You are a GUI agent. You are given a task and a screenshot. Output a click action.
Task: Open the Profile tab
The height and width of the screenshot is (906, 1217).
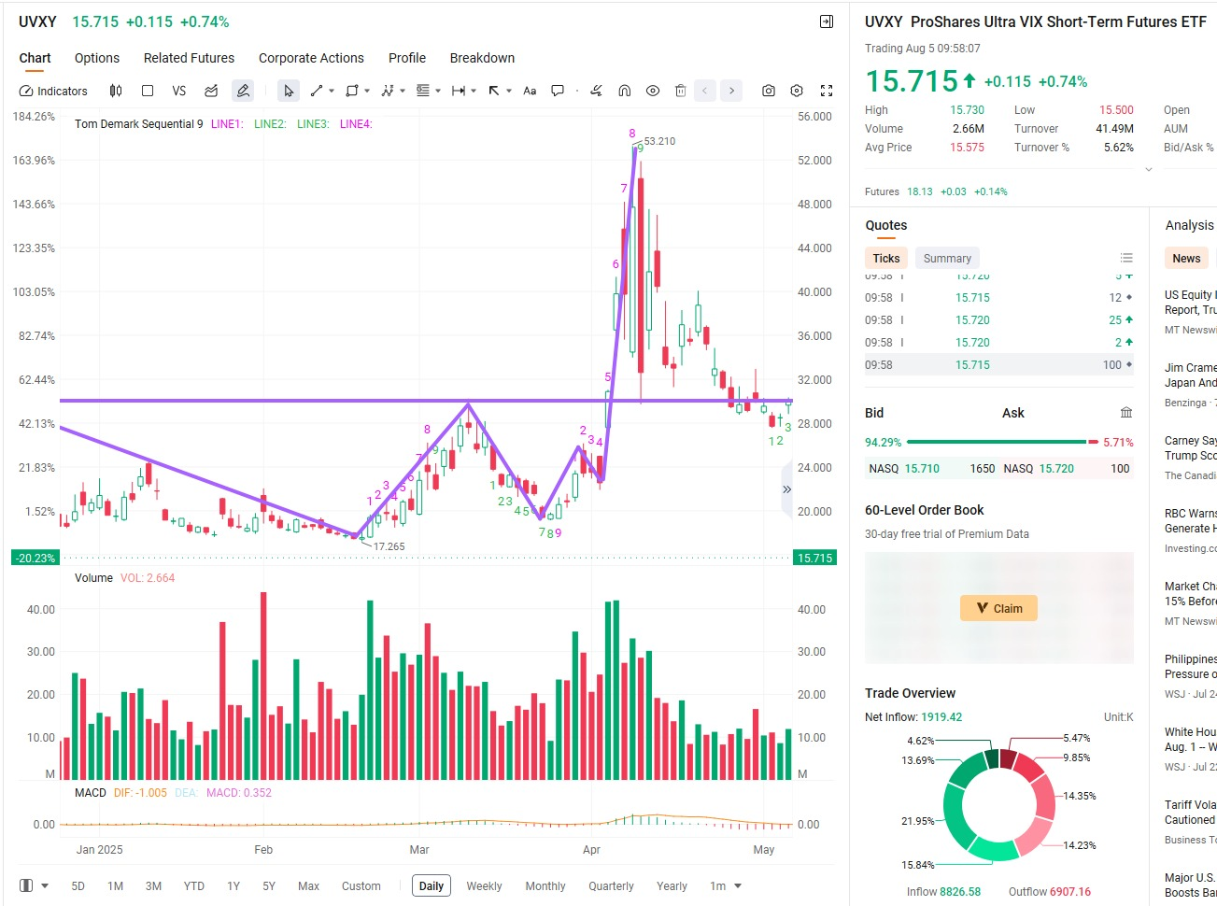407,58
